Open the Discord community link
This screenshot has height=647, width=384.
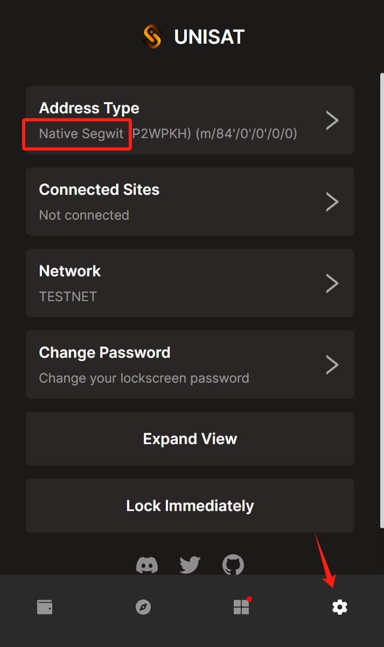146,565
